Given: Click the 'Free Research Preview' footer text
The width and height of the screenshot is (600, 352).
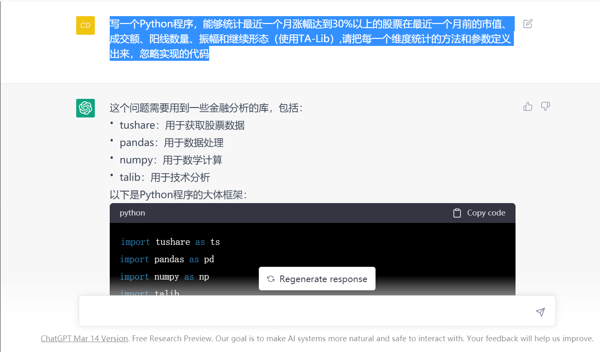Looking at the screenshot, I should click(x=172, y=338).
